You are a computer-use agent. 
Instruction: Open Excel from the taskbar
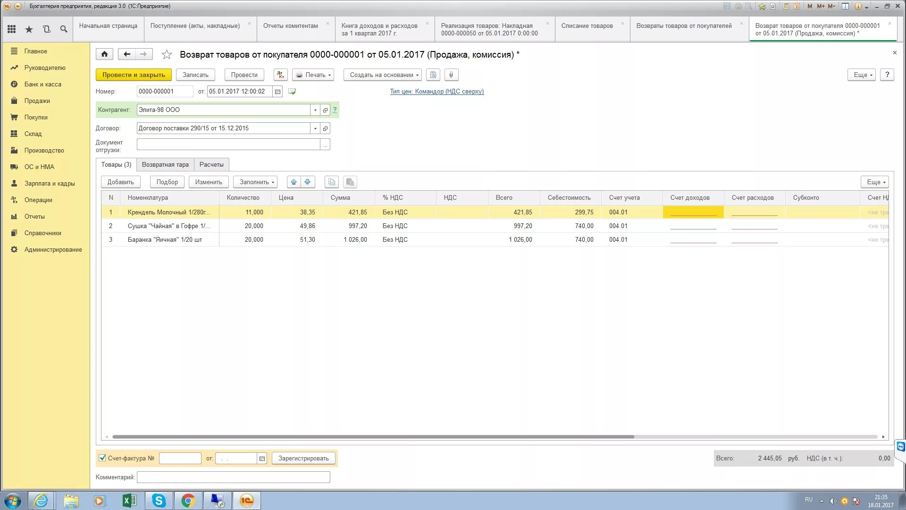(129, 501)
